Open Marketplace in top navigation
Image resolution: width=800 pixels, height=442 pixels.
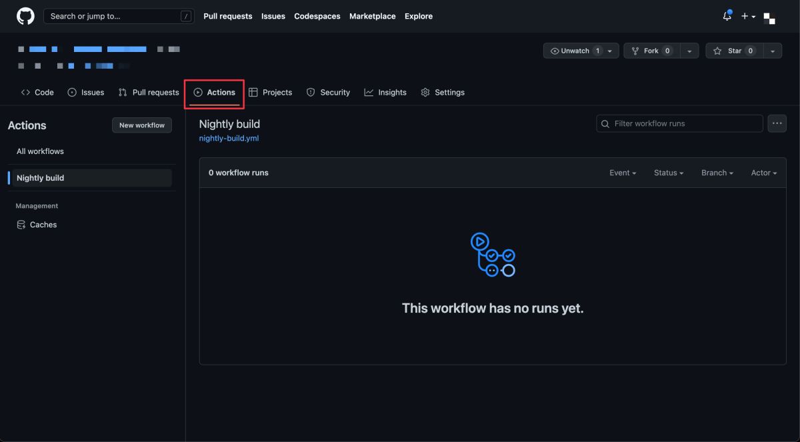[373, 16]
